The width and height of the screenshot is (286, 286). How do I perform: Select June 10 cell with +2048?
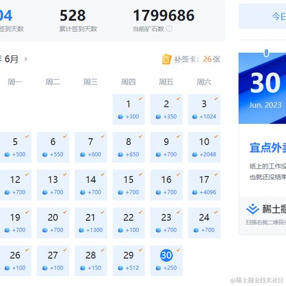coord(205,147)
